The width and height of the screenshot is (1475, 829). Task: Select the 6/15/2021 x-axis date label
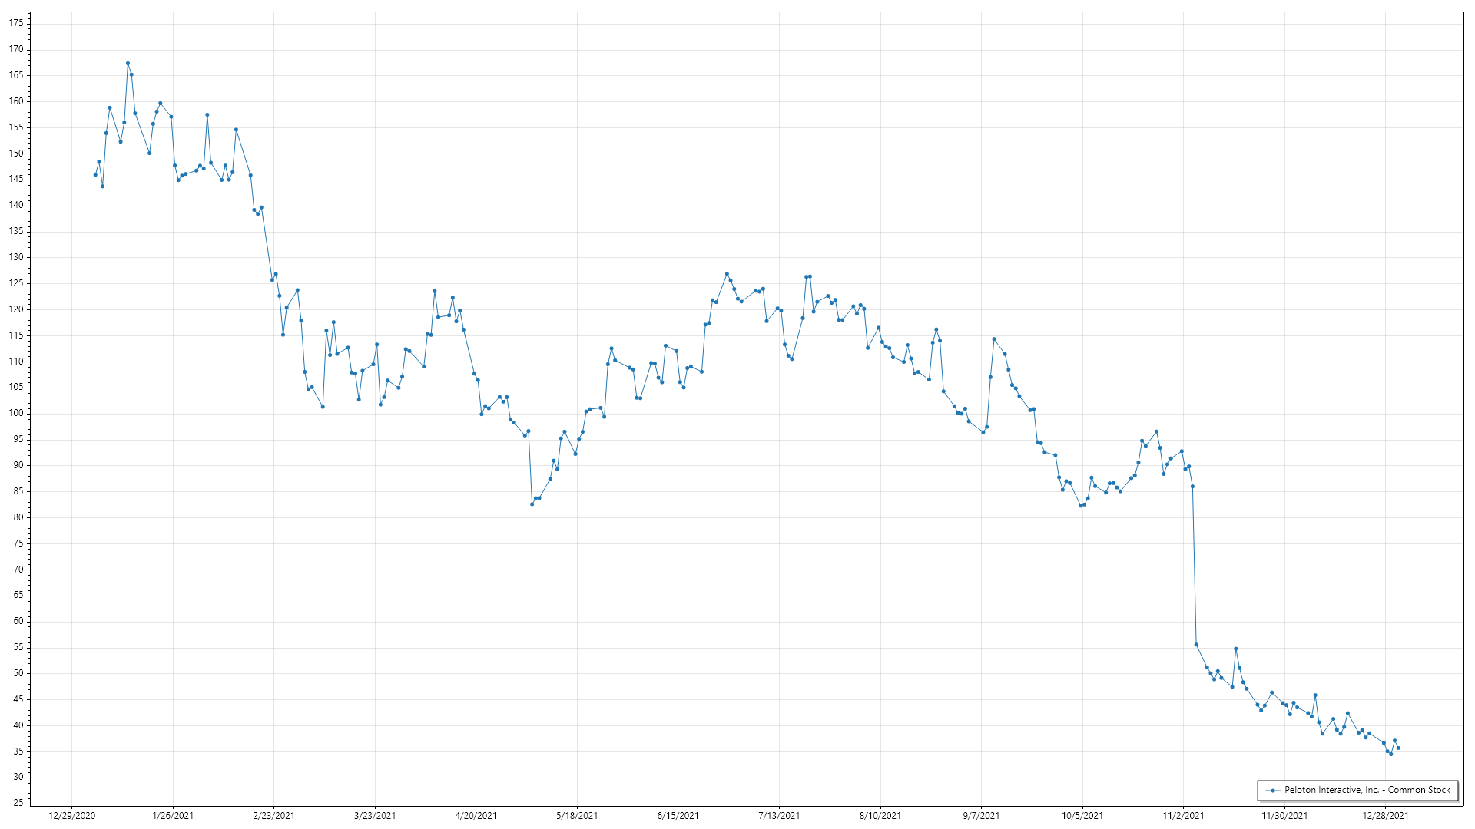[678, 815]
